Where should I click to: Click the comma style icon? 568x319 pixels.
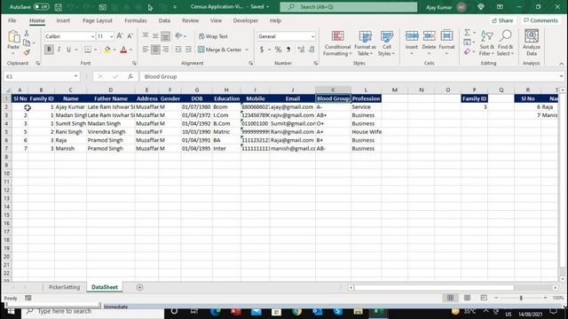pyautogui.click(x=288, y=50)
